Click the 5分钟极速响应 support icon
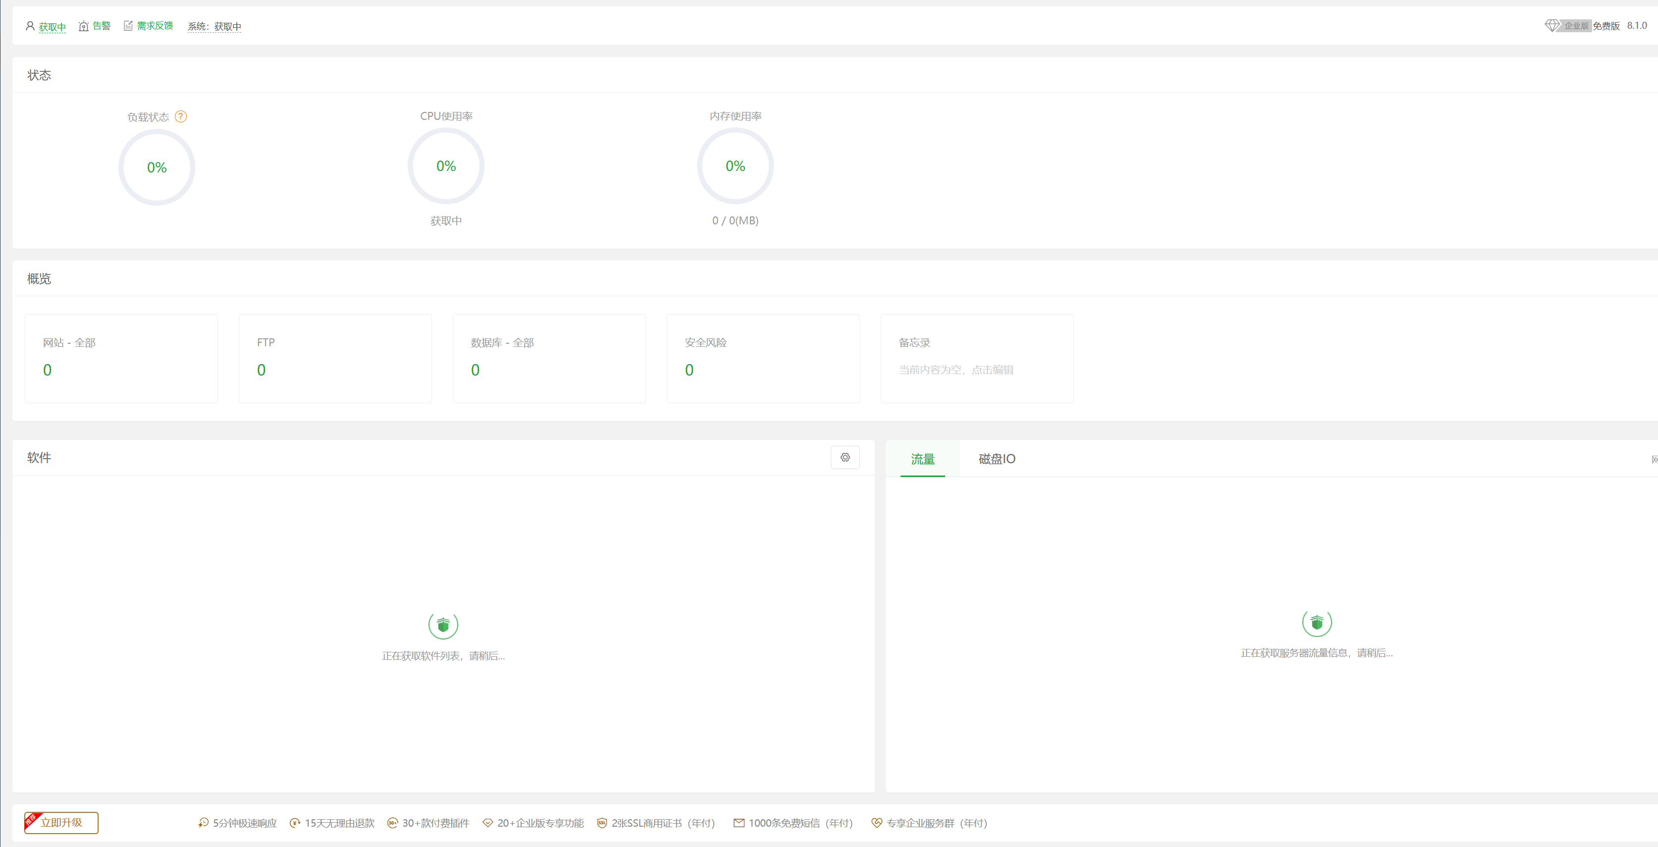The image size is (1658, 847). [204, 823]
